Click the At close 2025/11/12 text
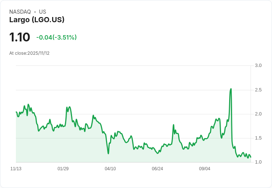The width and height of the screenshot is (272, 188). point(29,53)
